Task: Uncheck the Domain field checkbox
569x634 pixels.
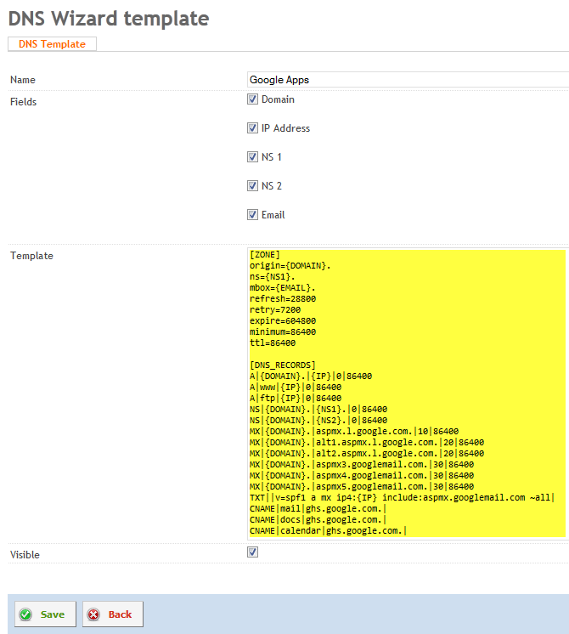Action: coord(252,99)
